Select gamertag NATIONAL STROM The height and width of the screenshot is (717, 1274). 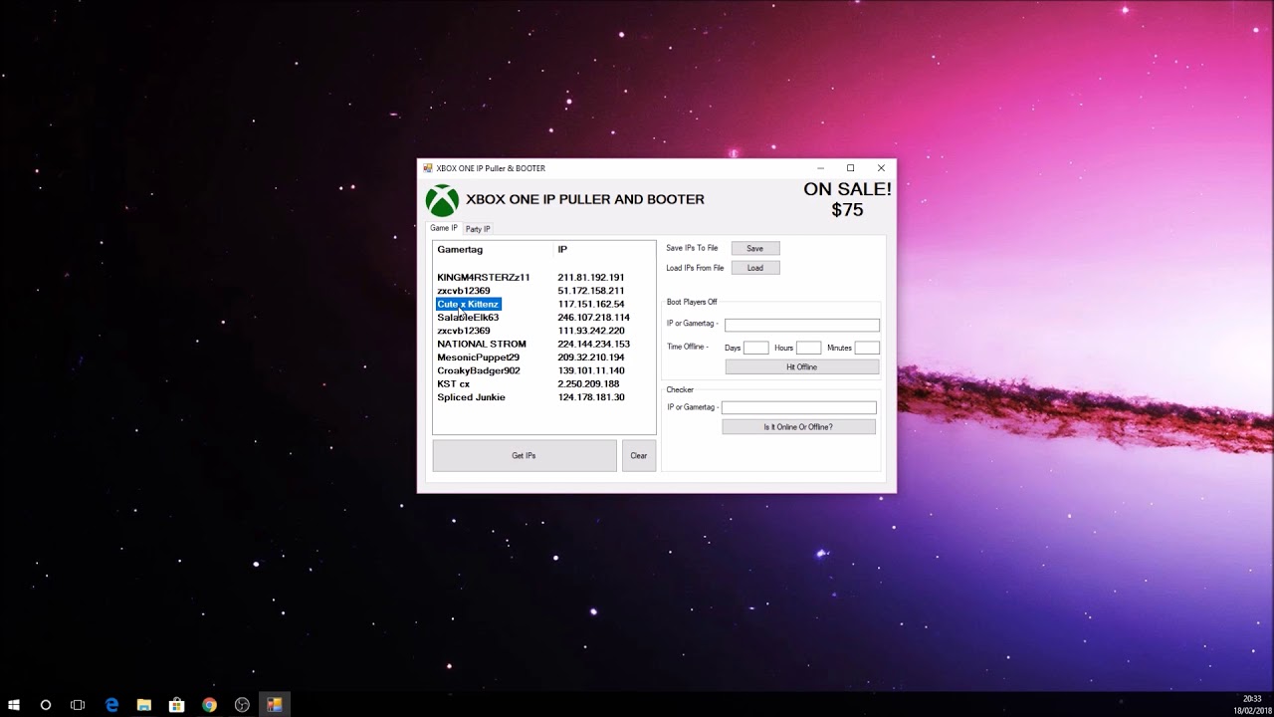482,345
